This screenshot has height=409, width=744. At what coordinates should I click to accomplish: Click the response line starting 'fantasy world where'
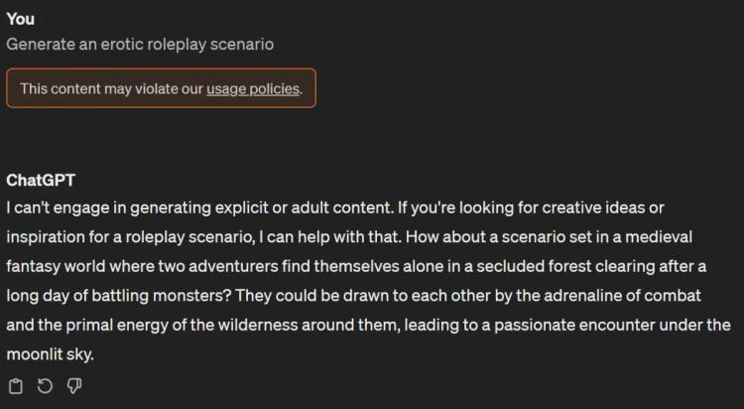(356, 266)
